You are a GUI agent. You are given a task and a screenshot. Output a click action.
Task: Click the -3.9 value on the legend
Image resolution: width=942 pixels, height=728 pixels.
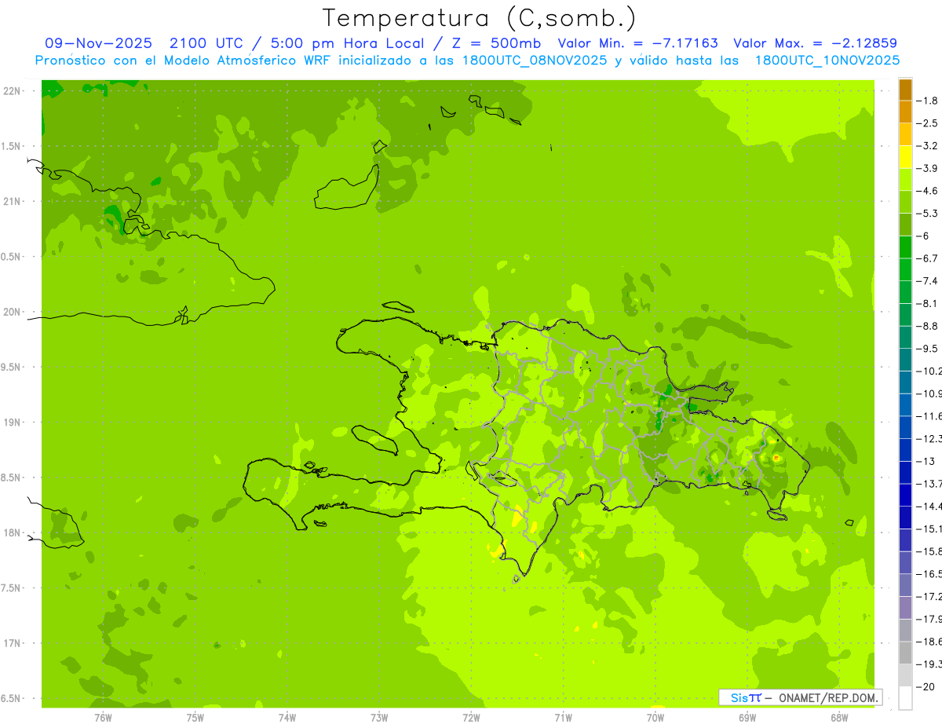(928, 168)
